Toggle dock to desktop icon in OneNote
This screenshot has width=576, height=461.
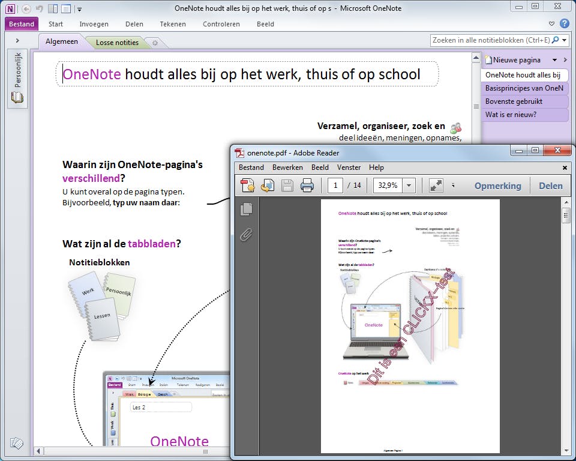(x=53, y=8)
